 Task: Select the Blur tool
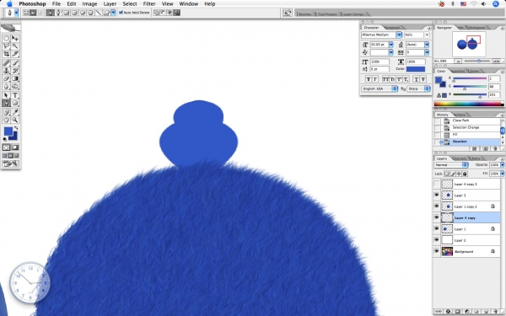click(x=6, y=86)
